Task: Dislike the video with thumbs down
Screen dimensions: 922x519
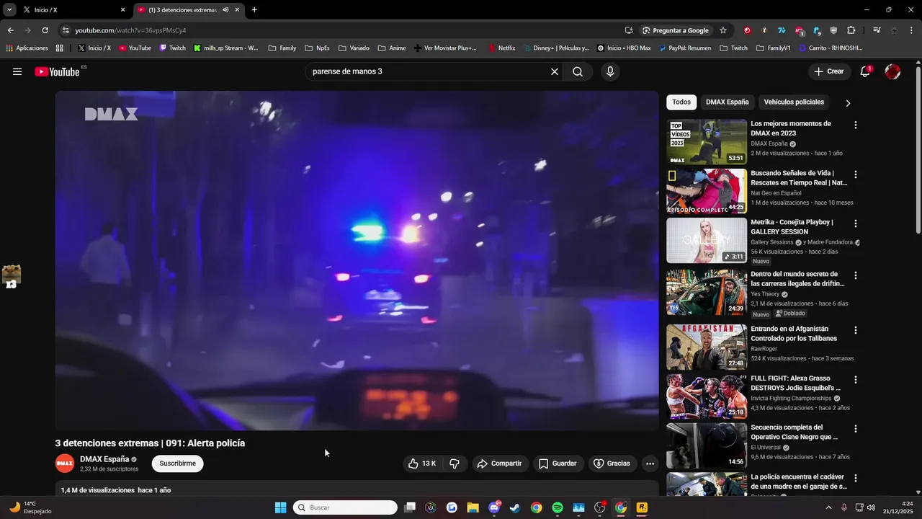Action: [455, 463]
